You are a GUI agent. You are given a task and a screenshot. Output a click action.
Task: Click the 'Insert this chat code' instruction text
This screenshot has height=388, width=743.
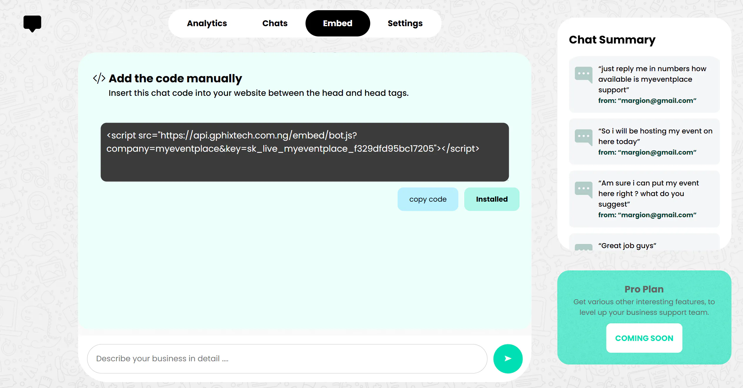click(259, 93)
